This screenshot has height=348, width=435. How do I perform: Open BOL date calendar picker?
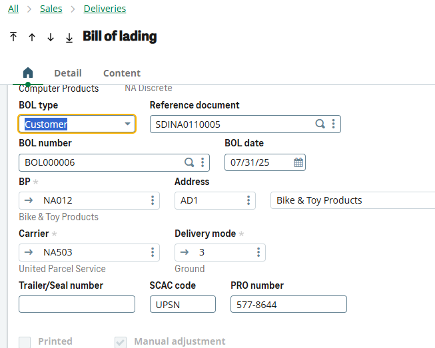point(298,162)
